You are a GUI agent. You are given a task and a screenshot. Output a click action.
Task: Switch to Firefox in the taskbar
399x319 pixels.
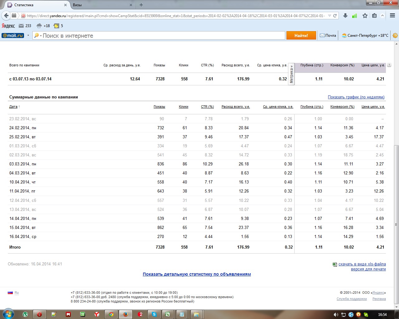[x=126, y=314]
